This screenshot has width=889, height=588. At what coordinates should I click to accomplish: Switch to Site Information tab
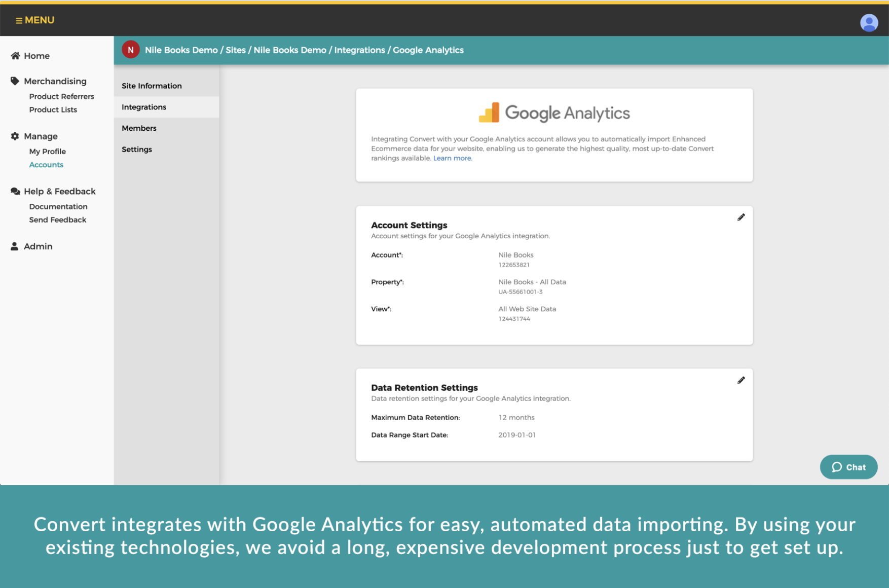[x=166, y=86]
